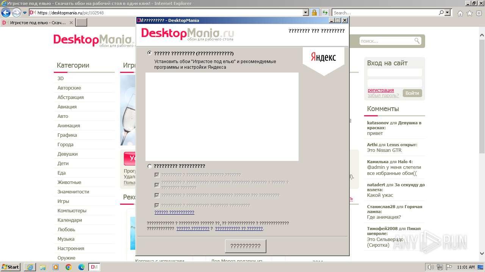Close the 'Игристое под елью' tab
Image resolution: width=485 pixels, height=272 pixels.
[71, 23]
